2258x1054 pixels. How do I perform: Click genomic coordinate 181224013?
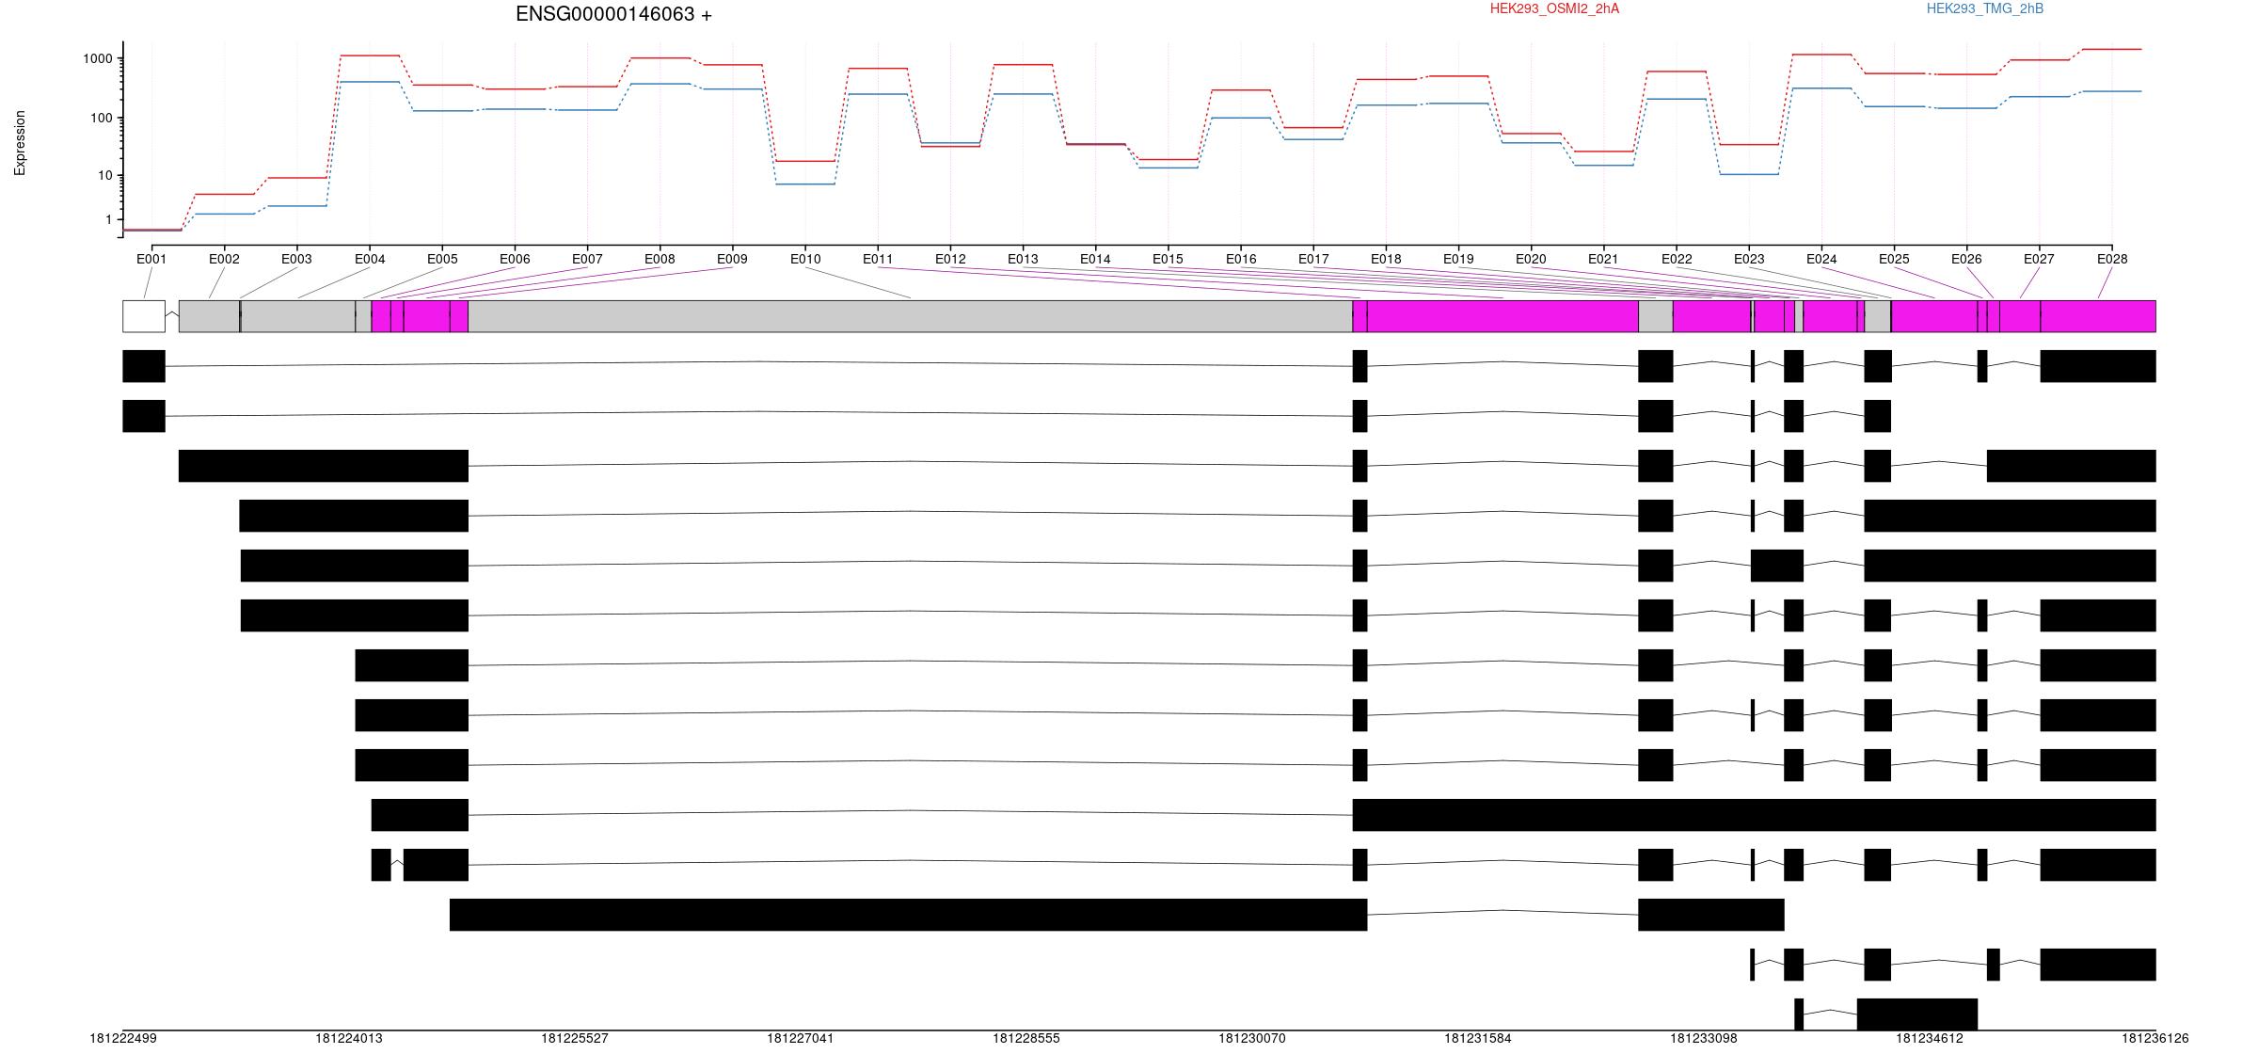coord(349,1039)
